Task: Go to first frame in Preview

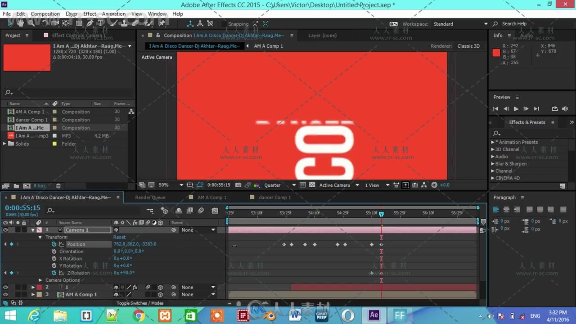Action: point(495,109)
